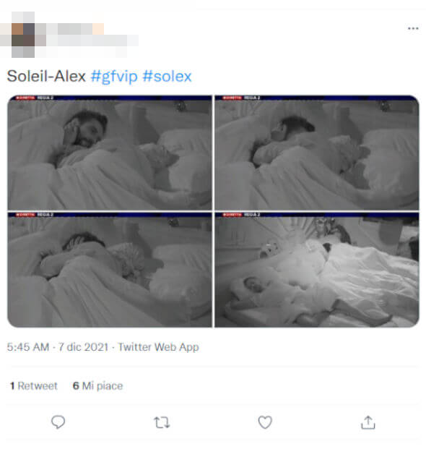Show the 1 Retweet list
Image resolution: width=426 pixels, height=452 pixels.
[x=34, y=385]
